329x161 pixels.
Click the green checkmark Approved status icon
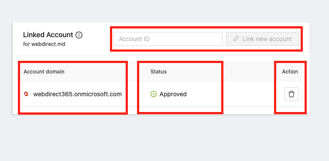pos(154,94)
